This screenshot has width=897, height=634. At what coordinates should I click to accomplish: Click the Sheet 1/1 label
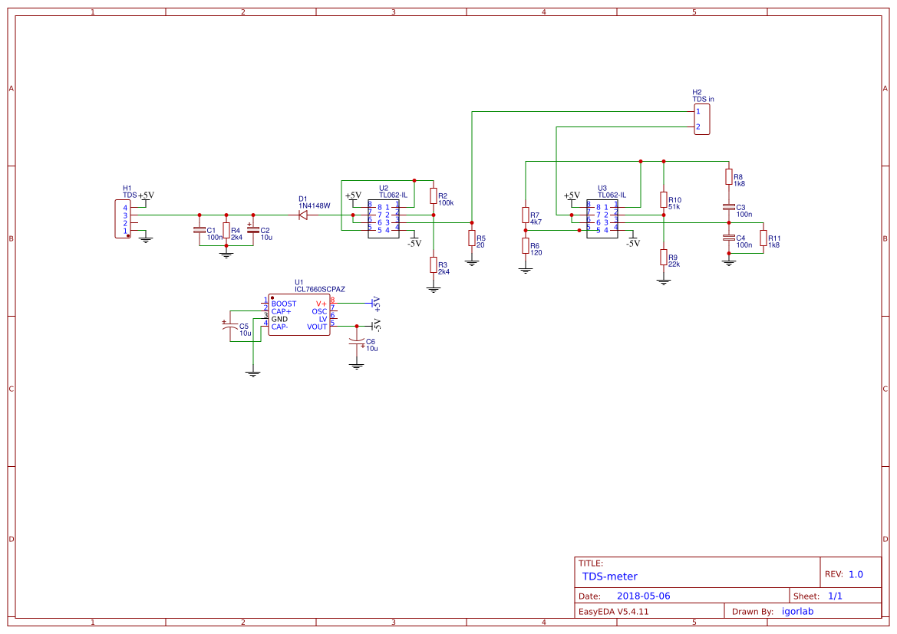[816, 596]
